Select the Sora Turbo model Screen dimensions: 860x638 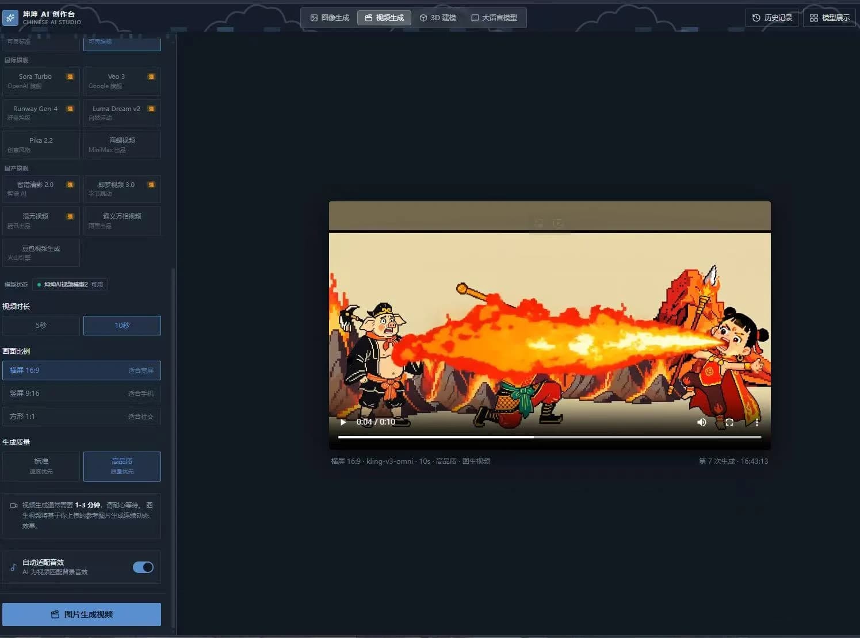[x=41, y=81]
